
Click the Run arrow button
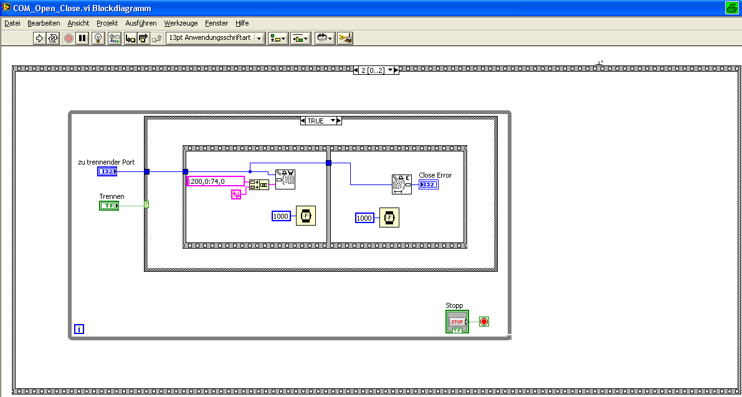(39, 38)
